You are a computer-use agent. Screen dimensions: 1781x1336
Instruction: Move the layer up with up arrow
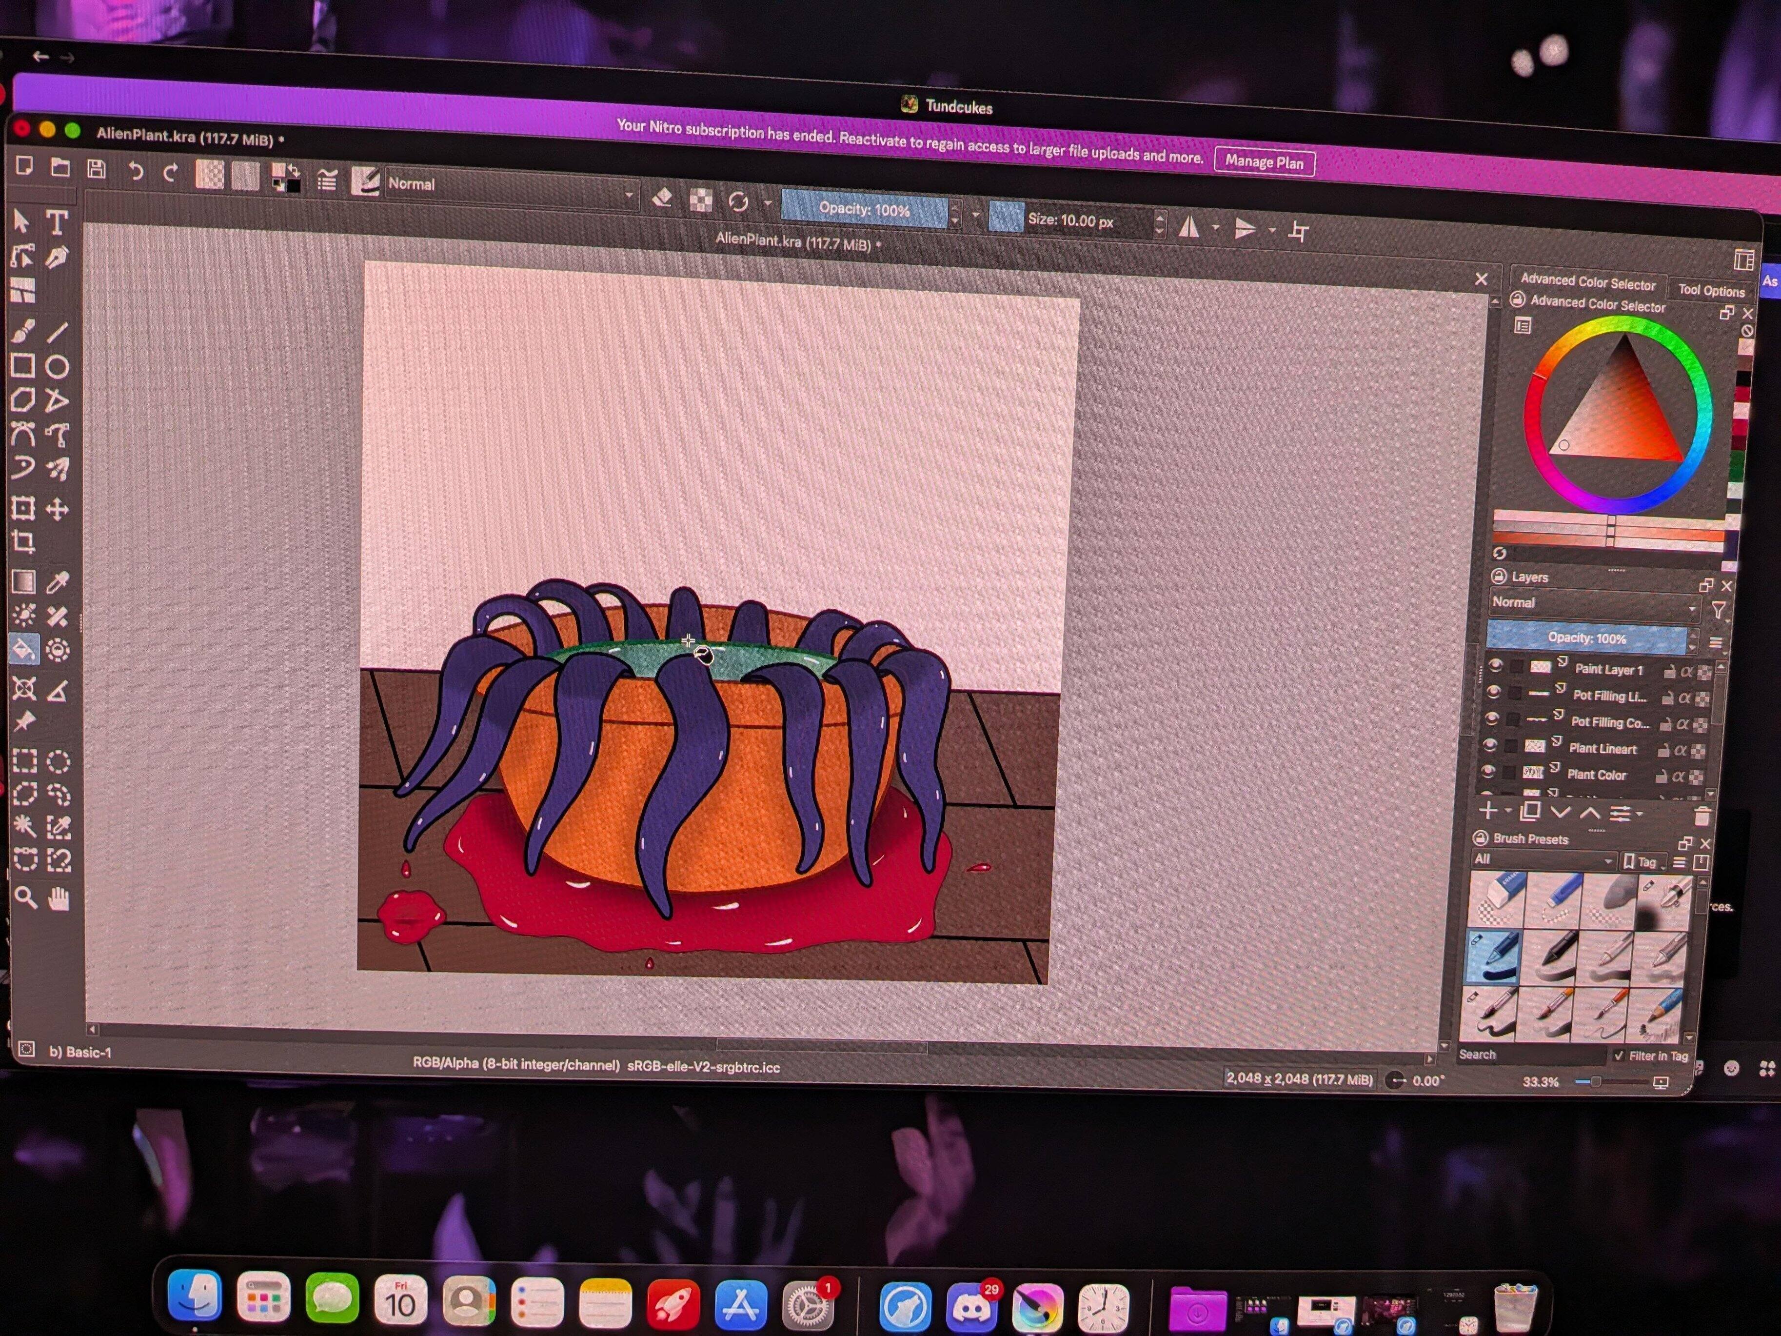1589,813
